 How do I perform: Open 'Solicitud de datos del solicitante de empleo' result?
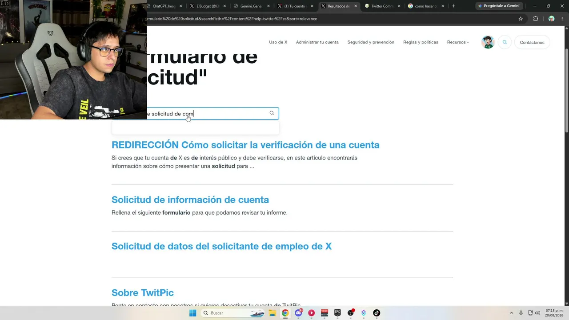221,246
